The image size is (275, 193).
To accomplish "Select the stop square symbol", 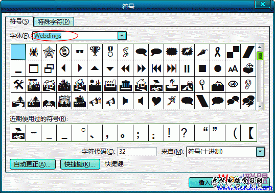I will click(x=202, y=68).
